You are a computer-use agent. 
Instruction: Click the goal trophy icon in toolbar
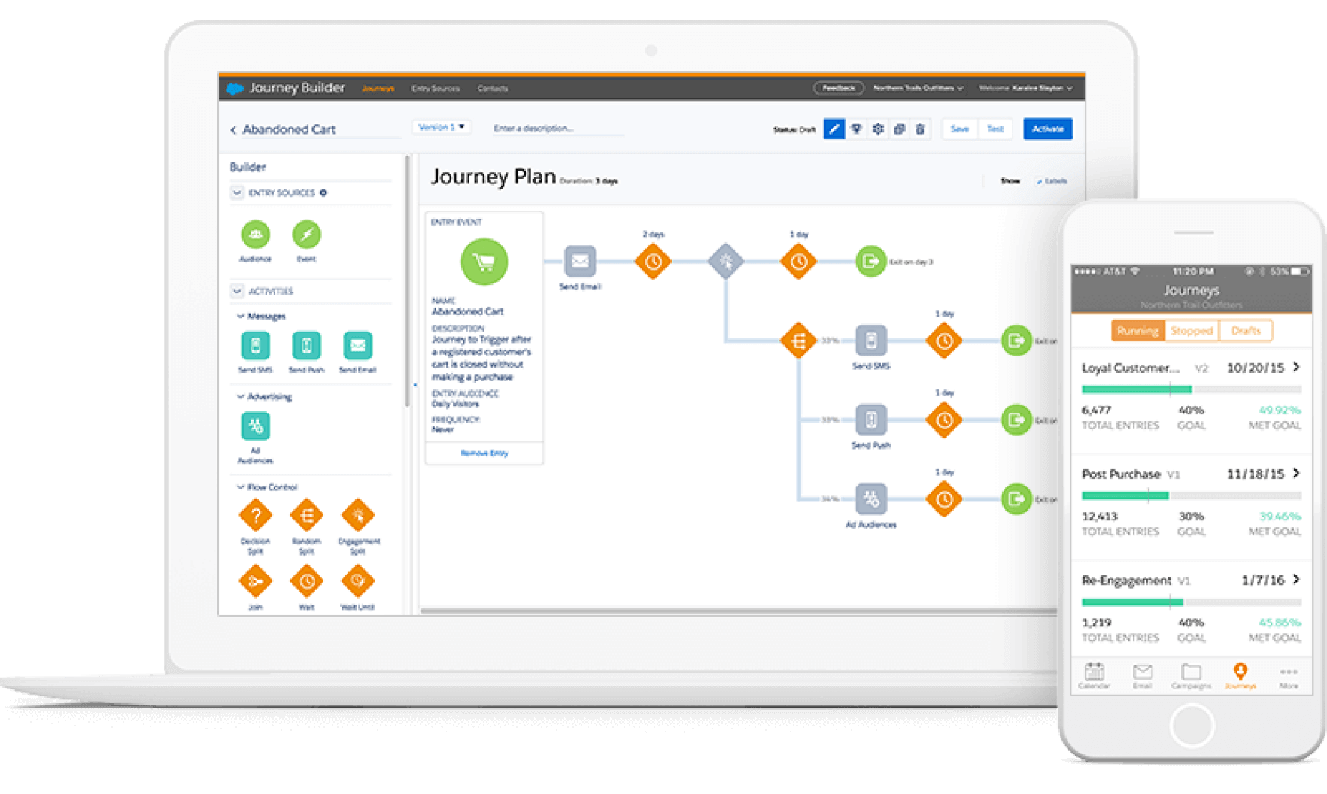click(856, 129)
